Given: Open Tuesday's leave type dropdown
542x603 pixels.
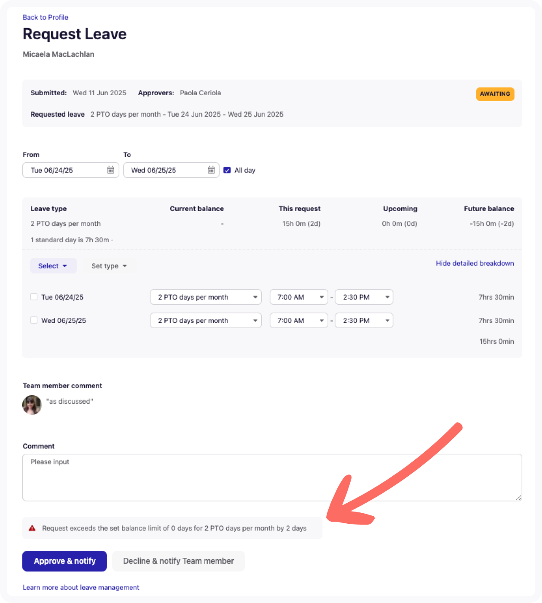Looking at the screenshot, I should (205, 297).
